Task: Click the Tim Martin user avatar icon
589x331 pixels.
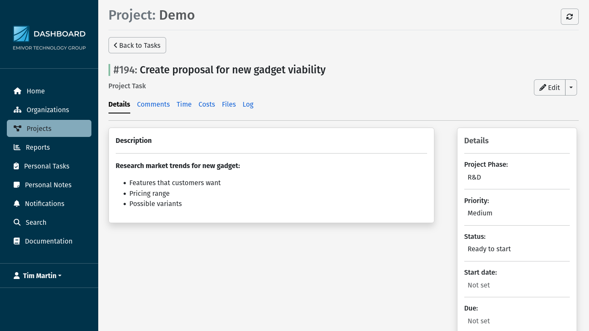Action: [17, 276]
